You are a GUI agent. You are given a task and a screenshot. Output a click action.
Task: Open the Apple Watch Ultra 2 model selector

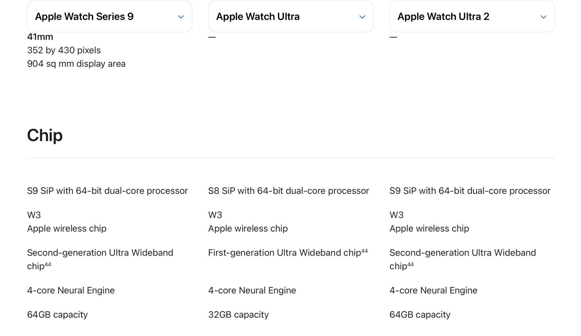coord(472,17)
